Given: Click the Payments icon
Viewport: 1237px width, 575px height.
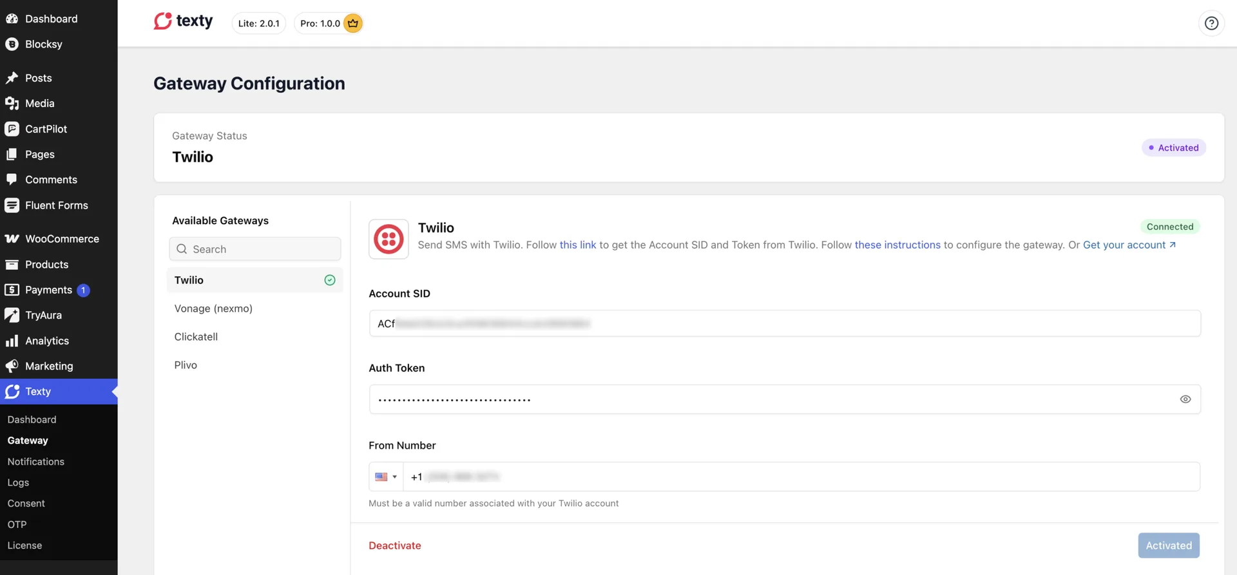Looking at the screenshot, I should pos(12,290).
